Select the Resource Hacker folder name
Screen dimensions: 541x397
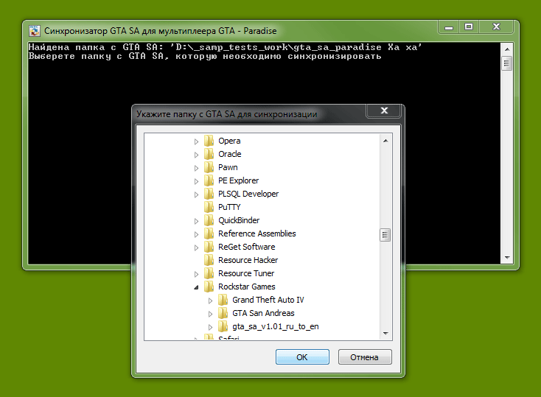coord(248,260)
